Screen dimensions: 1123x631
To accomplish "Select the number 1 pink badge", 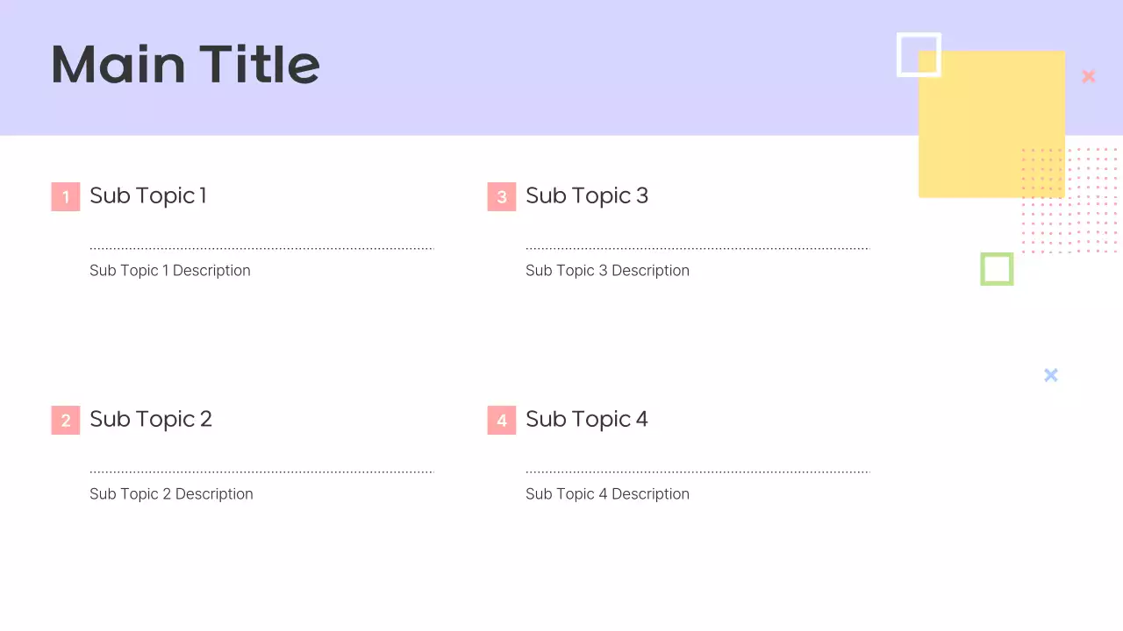I will [x=66, y=197].
